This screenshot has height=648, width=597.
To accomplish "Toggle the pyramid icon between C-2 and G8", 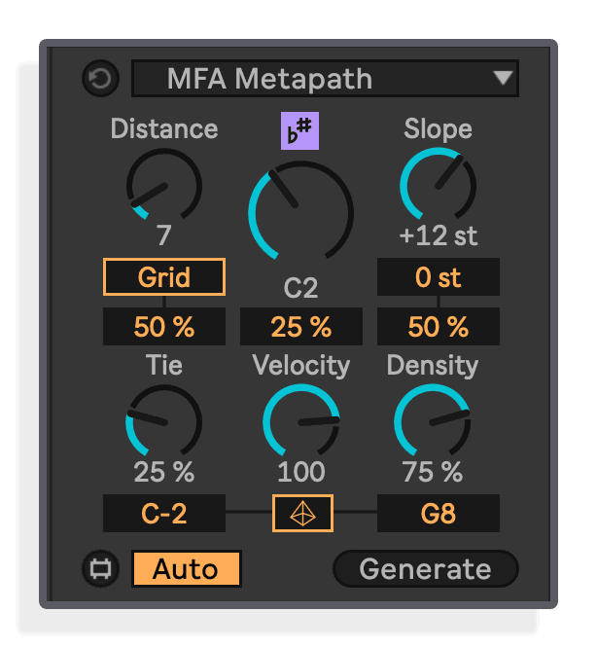I will pos(302,513).
